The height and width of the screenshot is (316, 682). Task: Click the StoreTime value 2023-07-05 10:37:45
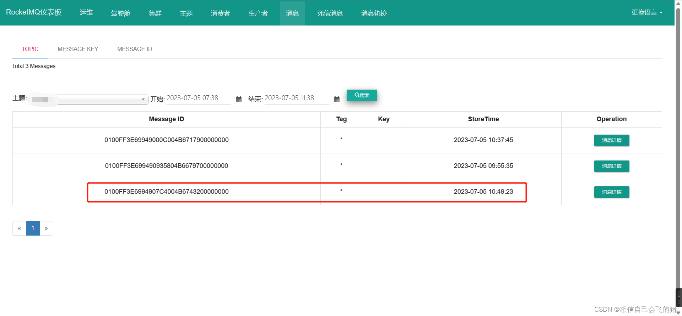tap(483, 140)
